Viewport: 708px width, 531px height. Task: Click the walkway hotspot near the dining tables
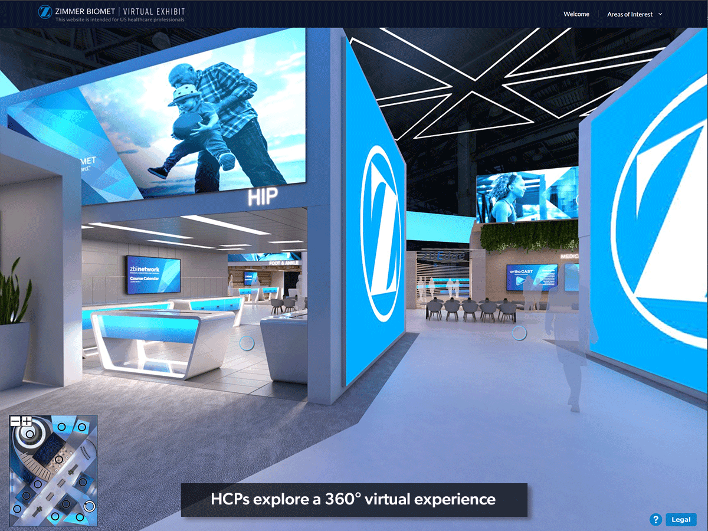coord(519,333)
